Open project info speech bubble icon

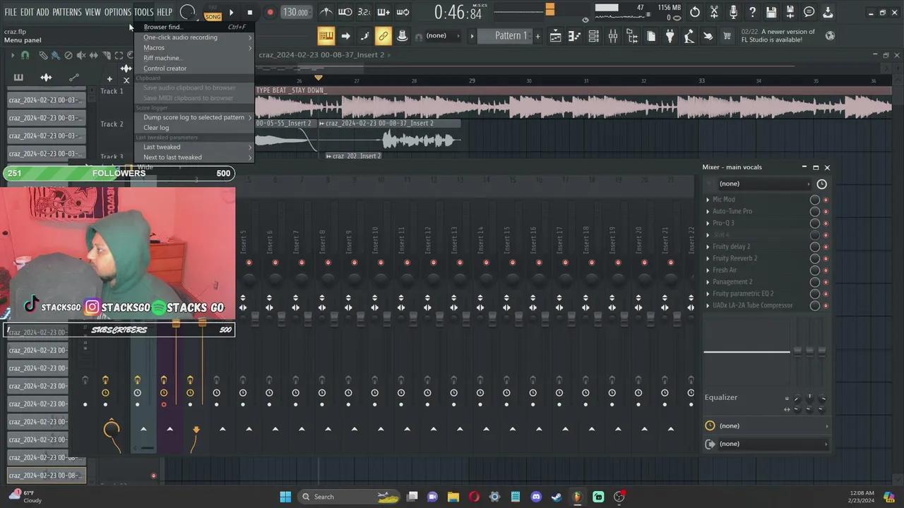(809, 12)
